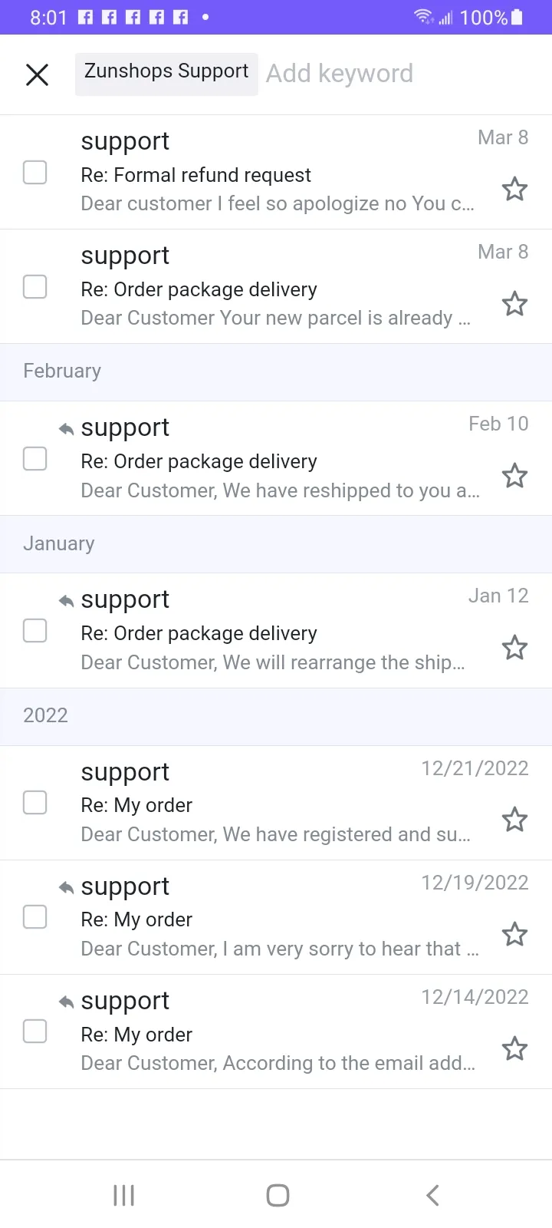Open recent apps from navigation bar
Screen dimensions: 552x1228
(123, 1195)
